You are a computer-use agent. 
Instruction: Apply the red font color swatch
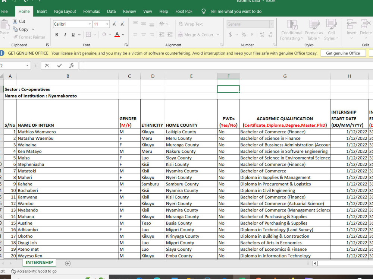[x=117, y=35]
